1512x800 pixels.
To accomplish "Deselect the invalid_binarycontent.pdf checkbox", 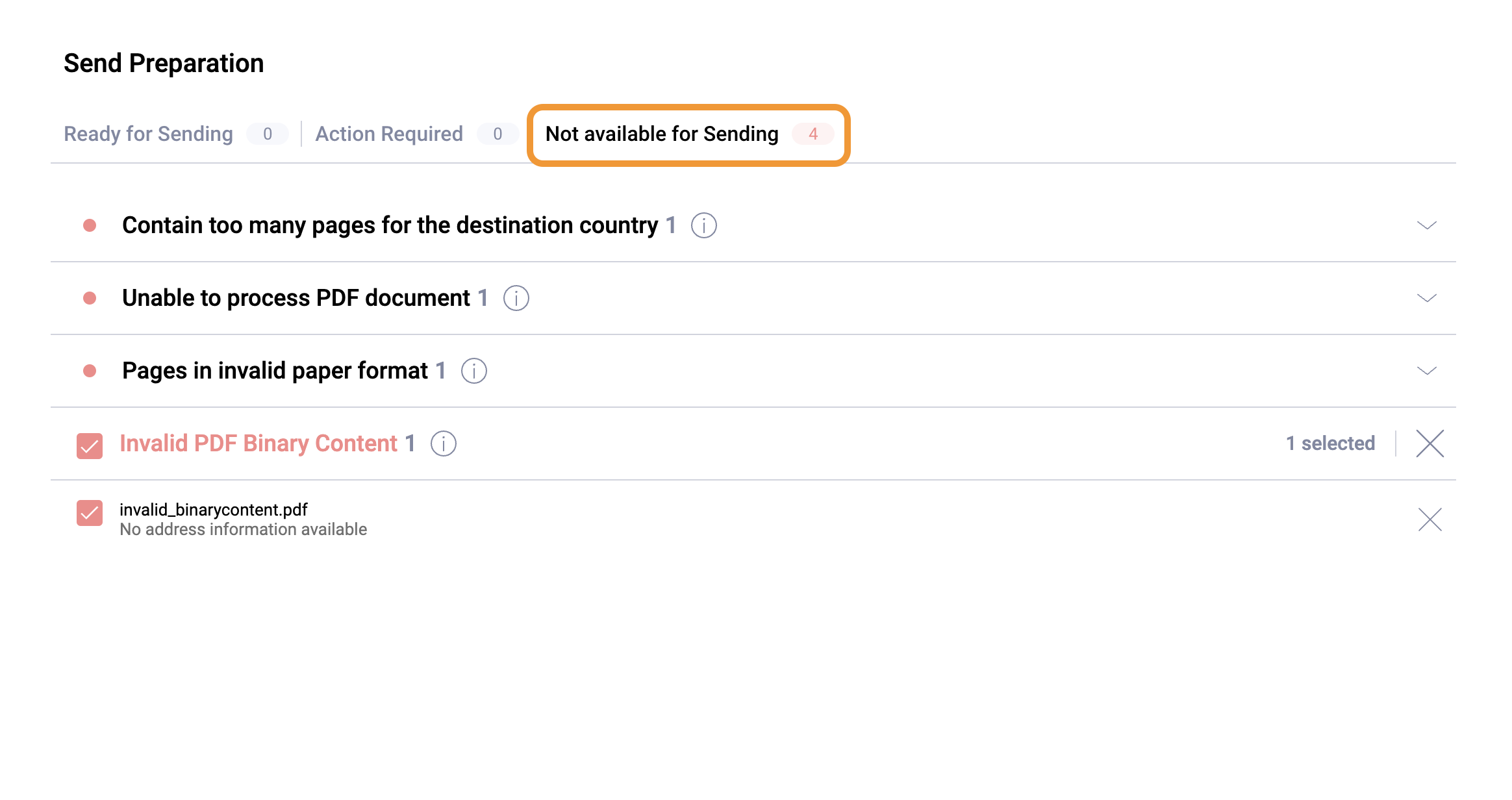I will click(90, 513).
